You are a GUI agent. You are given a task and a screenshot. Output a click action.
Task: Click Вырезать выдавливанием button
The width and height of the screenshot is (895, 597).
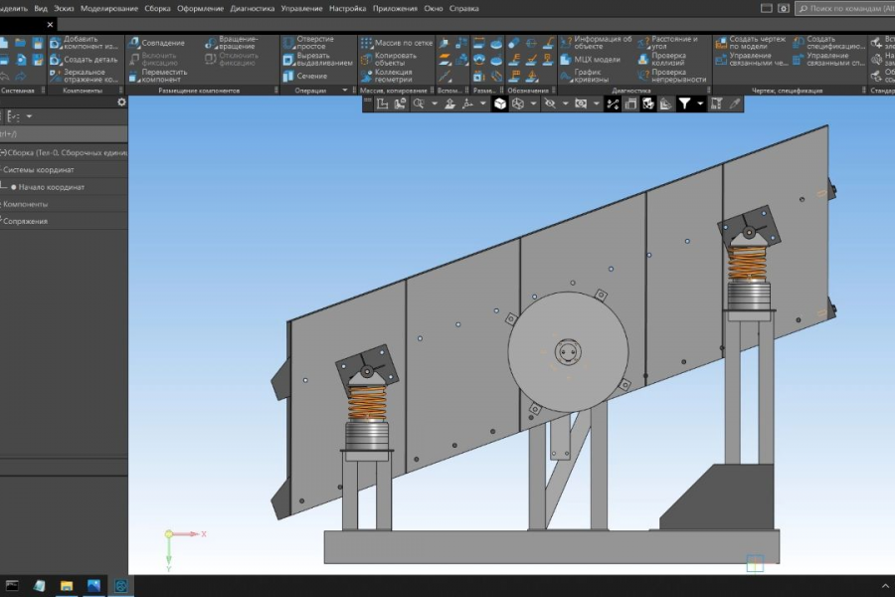point(316,60)
